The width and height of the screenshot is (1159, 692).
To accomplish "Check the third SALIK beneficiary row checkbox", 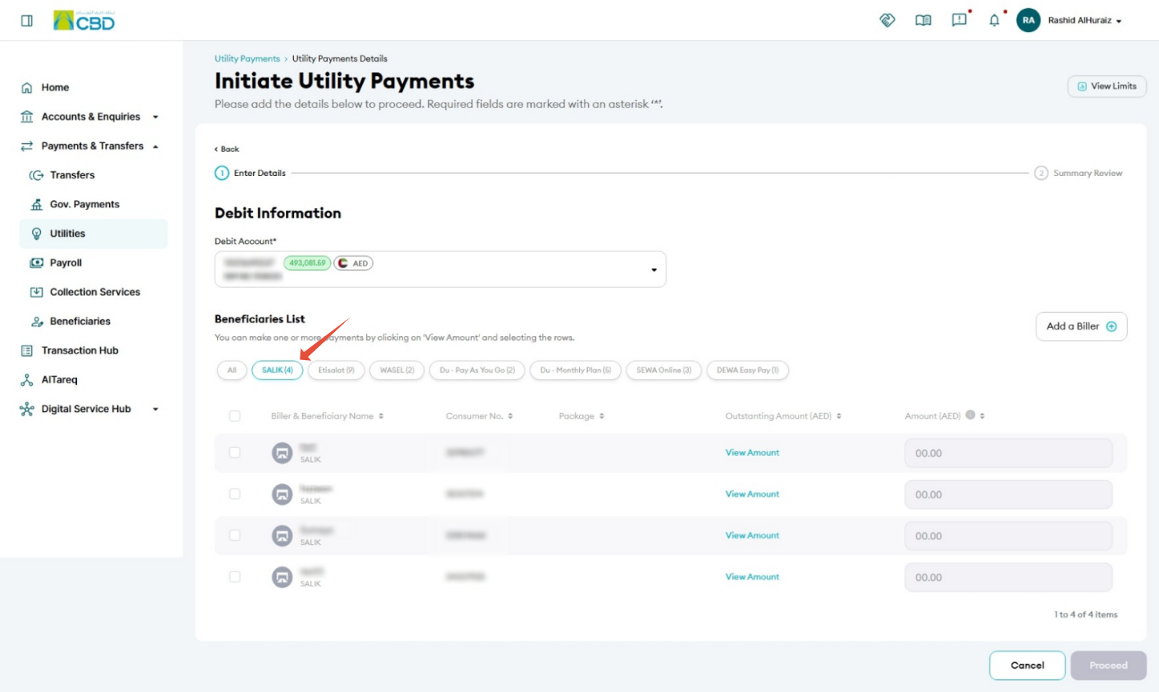I will (x=235, y=535).
